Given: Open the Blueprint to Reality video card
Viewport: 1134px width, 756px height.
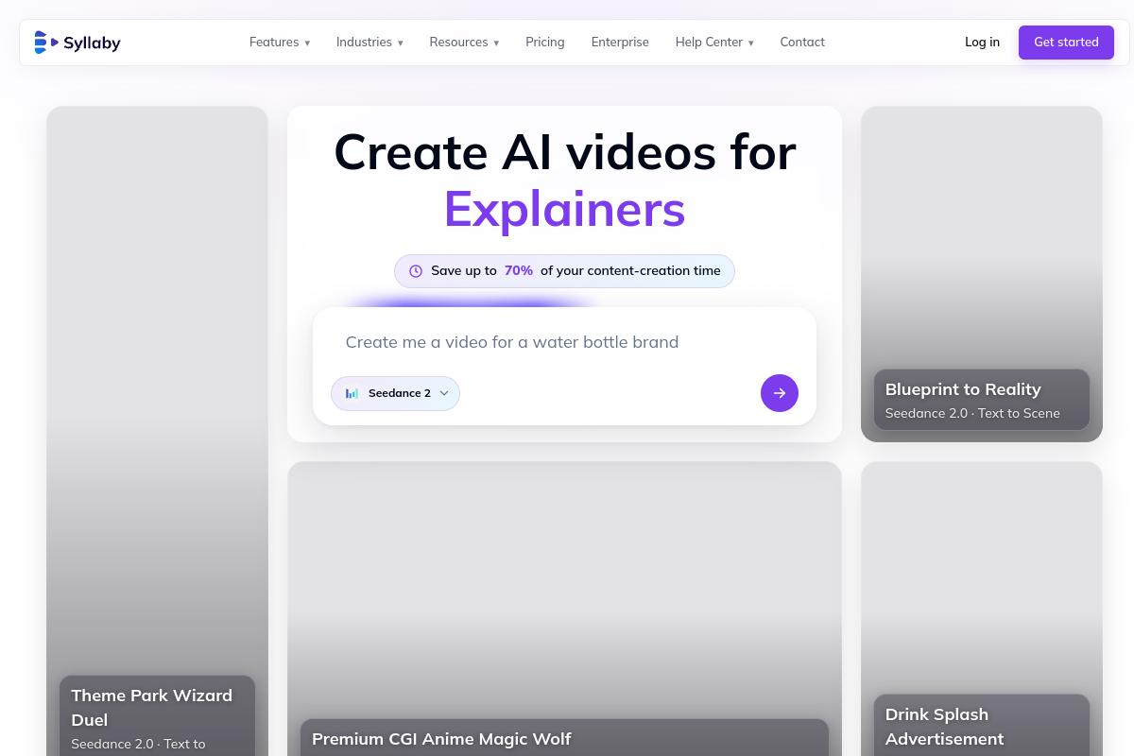Looking at the screenshot, I should (982, 274).
